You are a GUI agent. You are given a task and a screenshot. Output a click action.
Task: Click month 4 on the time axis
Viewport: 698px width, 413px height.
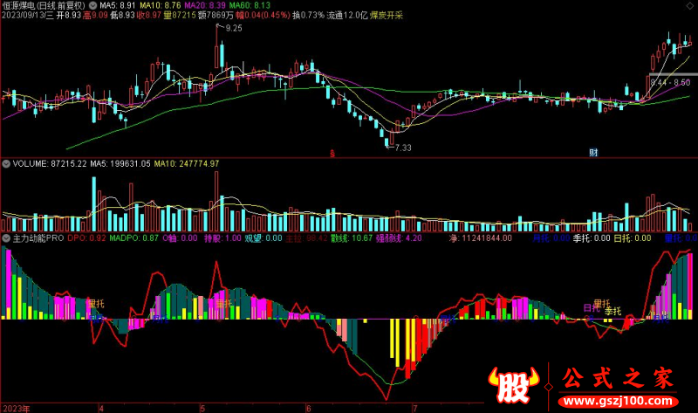point(101,409)
